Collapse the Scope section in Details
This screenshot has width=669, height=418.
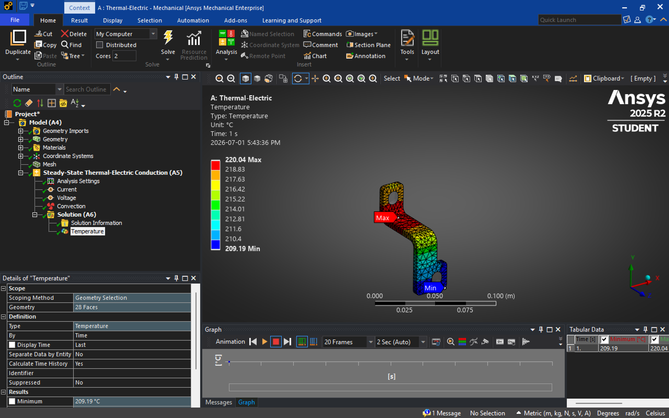click(3, 288)
